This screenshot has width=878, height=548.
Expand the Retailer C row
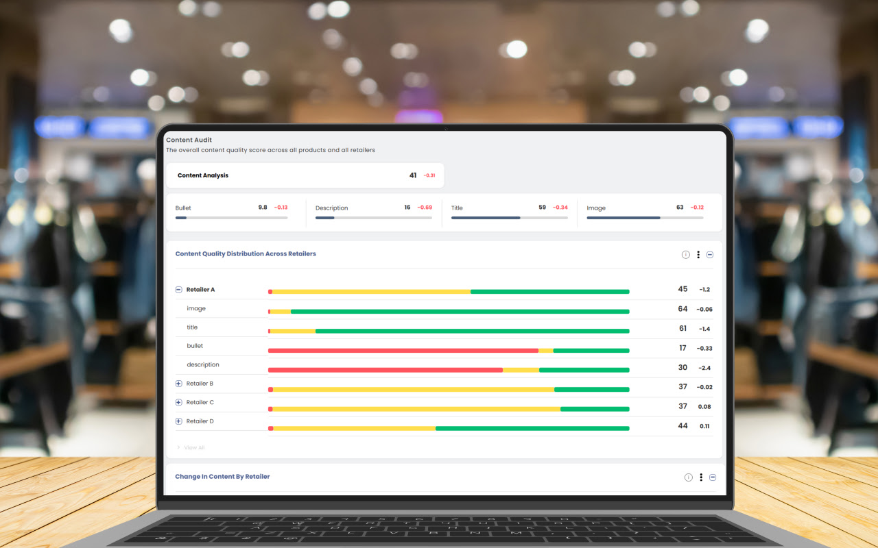[x=179, y=403]
